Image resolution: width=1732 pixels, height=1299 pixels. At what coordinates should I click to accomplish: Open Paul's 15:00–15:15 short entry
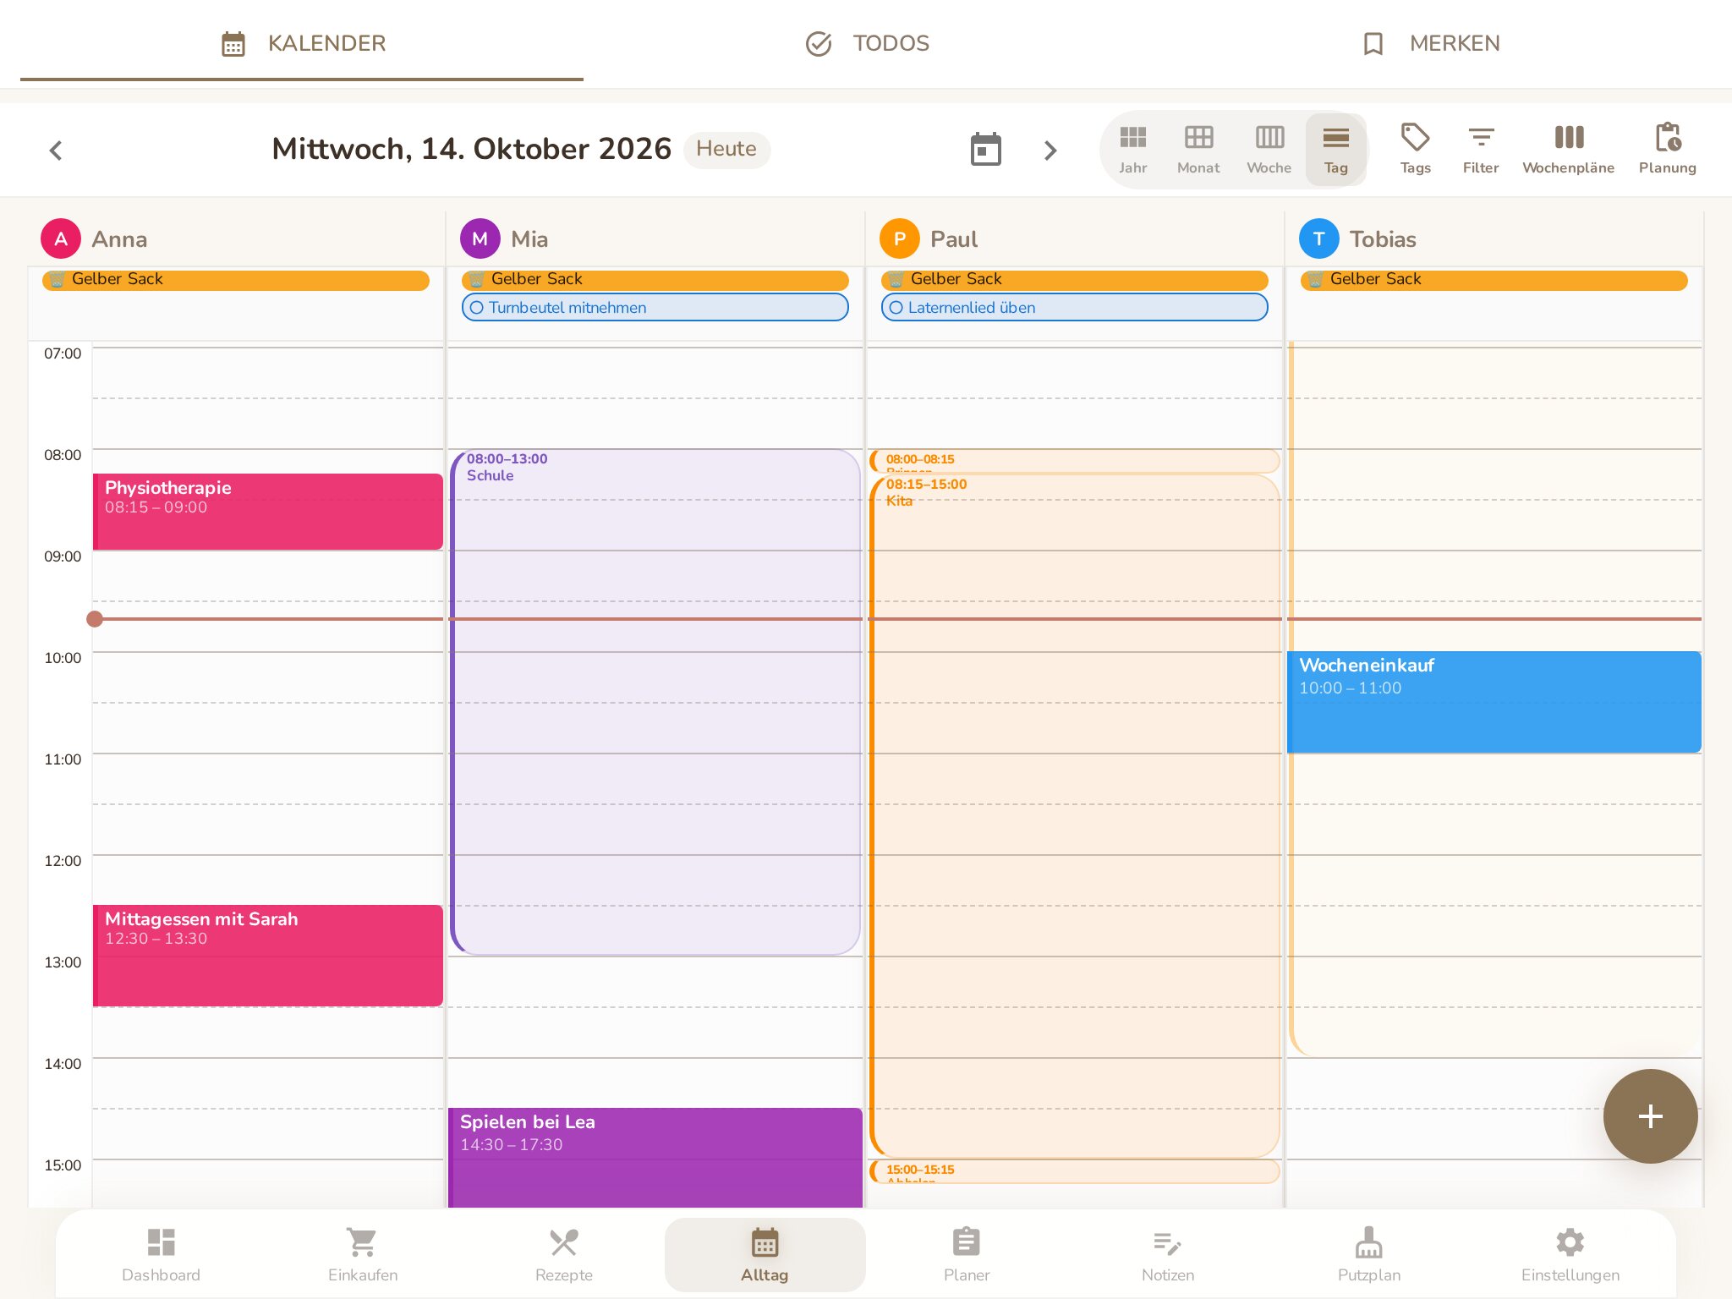1074,1171
